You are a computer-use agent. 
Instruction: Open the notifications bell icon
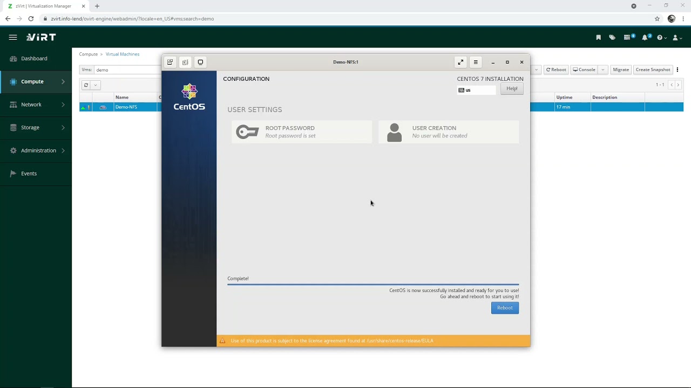point(647,37)
